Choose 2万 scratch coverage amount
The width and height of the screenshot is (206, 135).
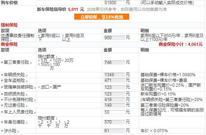tap(65, 122)
